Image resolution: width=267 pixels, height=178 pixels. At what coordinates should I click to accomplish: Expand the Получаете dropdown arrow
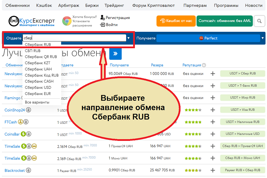(x=263, y=38)
